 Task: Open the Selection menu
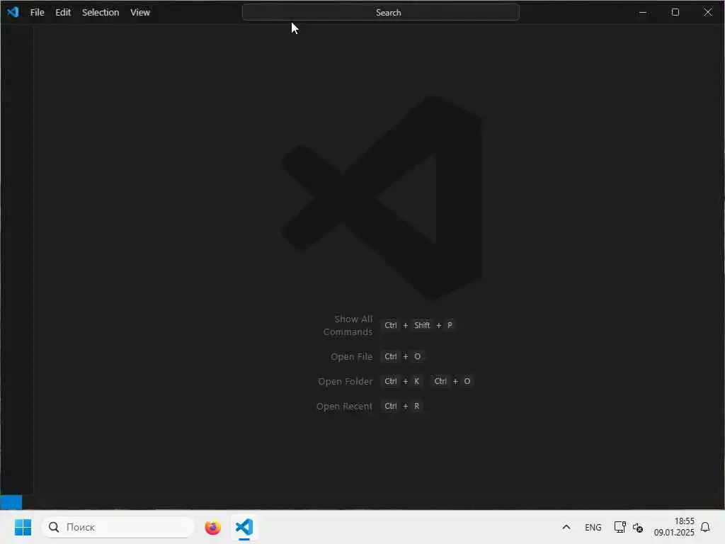pyautogui.click(x=101, y=13)
